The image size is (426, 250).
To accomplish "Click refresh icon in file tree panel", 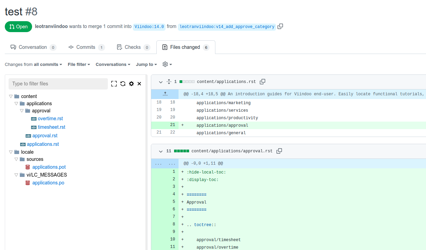I will point(123,84).
